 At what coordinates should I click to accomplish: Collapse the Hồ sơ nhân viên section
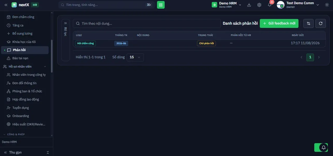click(45, 67)
